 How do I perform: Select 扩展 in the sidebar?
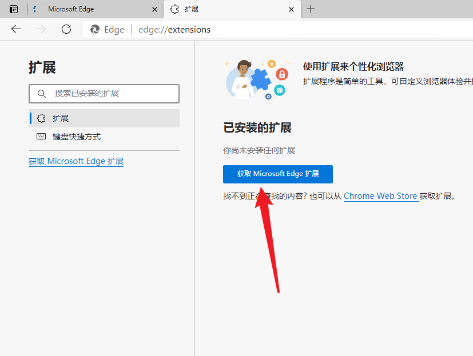[104, 118]
